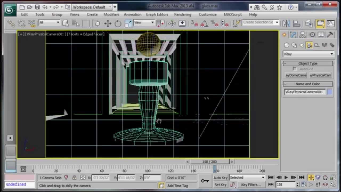Open the Hierarchy panel tab
This screenshot has width=341, height=192.
tap(302, 35)
